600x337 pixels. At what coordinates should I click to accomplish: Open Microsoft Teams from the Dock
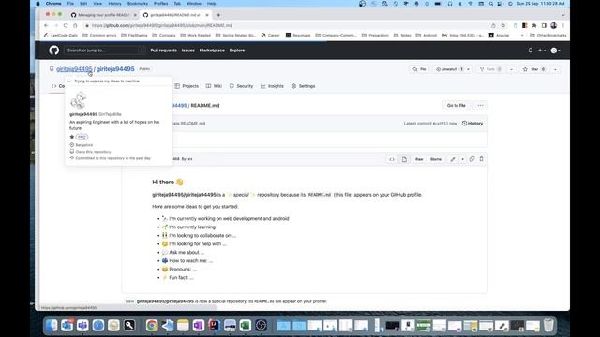(82, 325)
